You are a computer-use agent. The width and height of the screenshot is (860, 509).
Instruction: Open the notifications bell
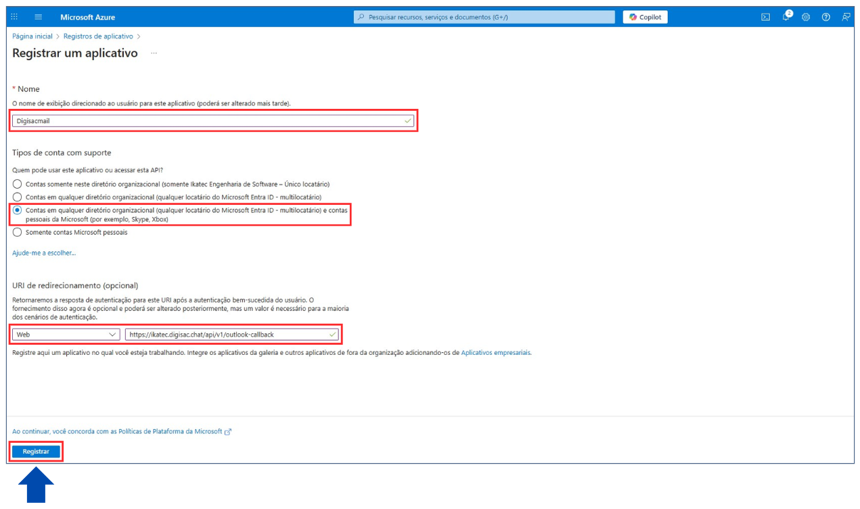click(x=786, y=17)
